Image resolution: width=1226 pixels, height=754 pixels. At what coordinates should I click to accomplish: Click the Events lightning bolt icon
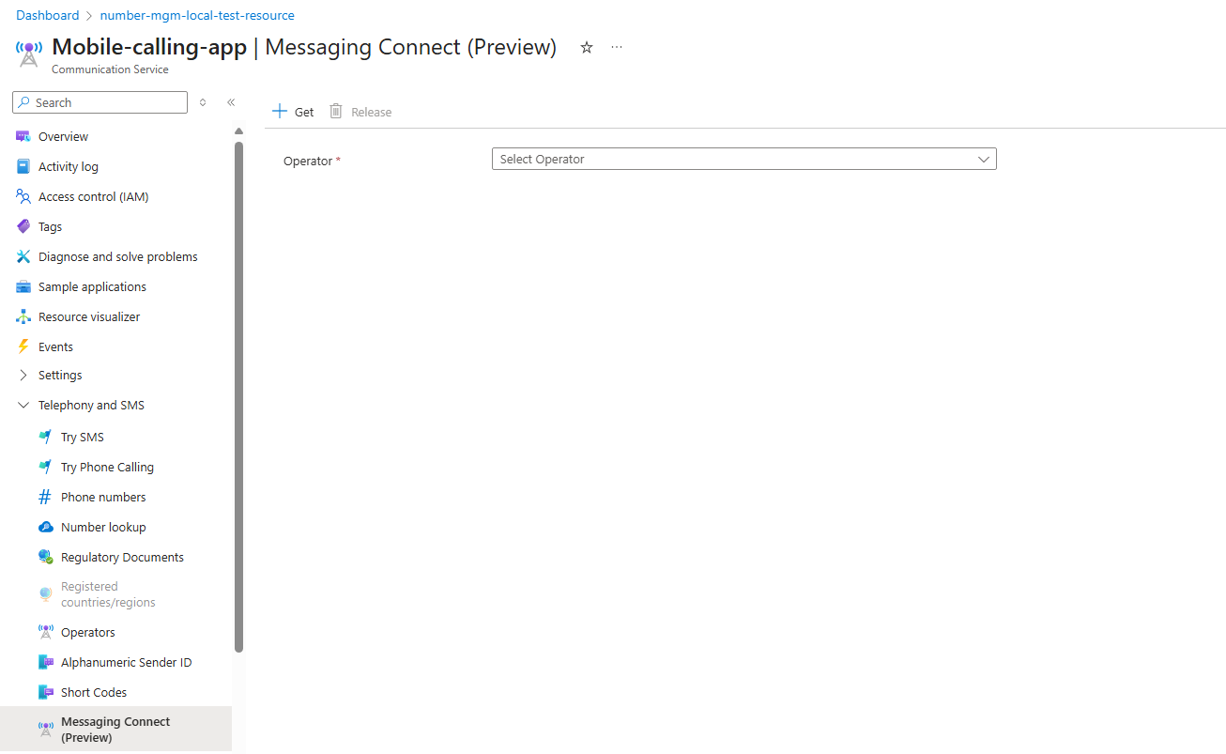coord(23,346)
